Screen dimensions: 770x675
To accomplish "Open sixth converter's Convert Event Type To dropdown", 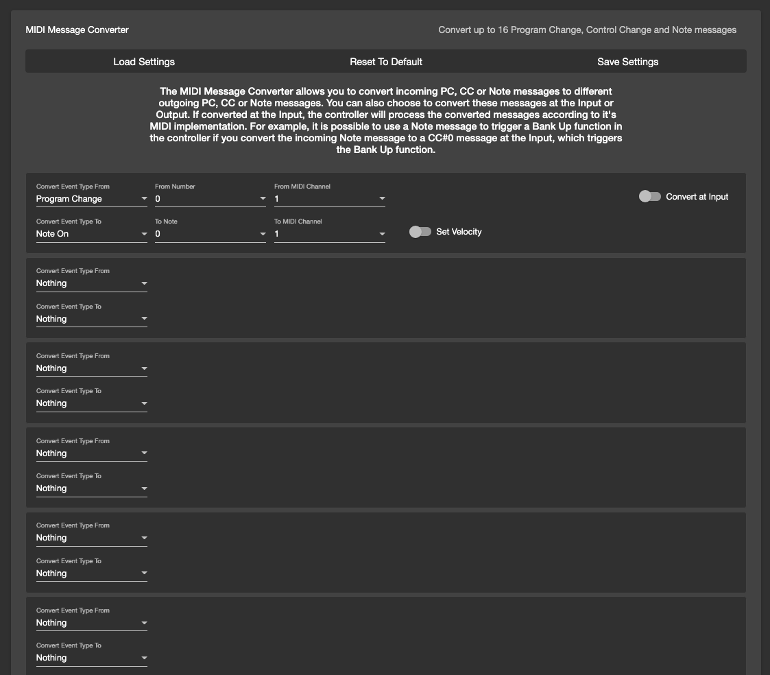I will pos(91,658).
